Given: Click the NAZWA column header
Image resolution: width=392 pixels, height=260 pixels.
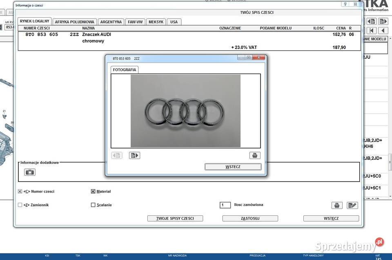Looking at the screenshot, I should 89,28.
